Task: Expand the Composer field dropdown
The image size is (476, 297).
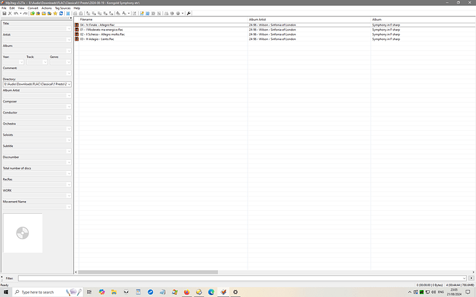Action: click(x=69, y=107)
